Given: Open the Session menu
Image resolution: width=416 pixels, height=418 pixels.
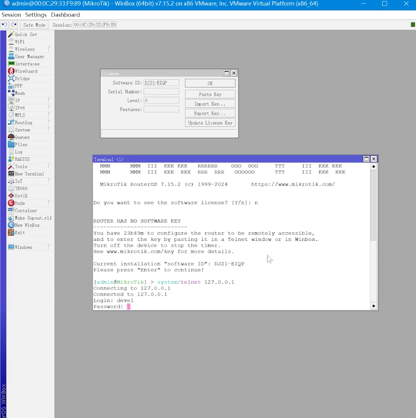Looking at the screenshot, I should 11,14.
